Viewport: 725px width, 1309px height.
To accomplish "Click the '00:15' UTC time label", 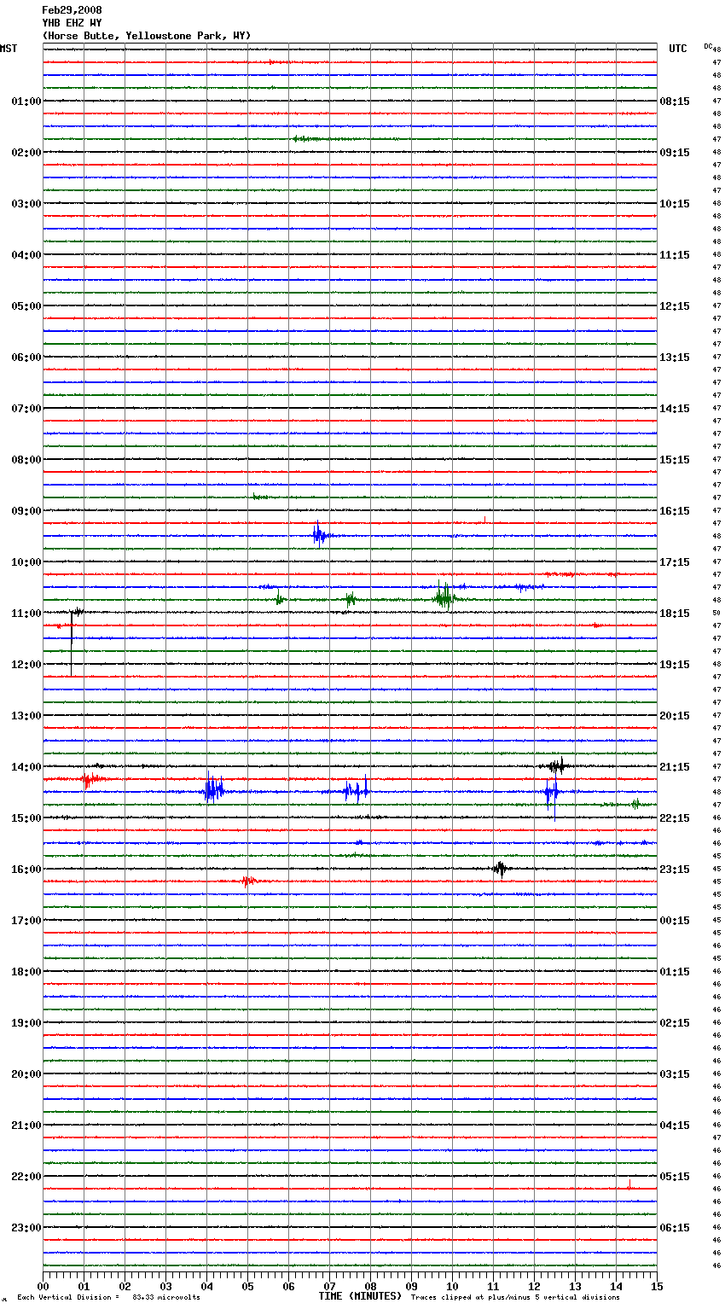I will pos(675,921).
